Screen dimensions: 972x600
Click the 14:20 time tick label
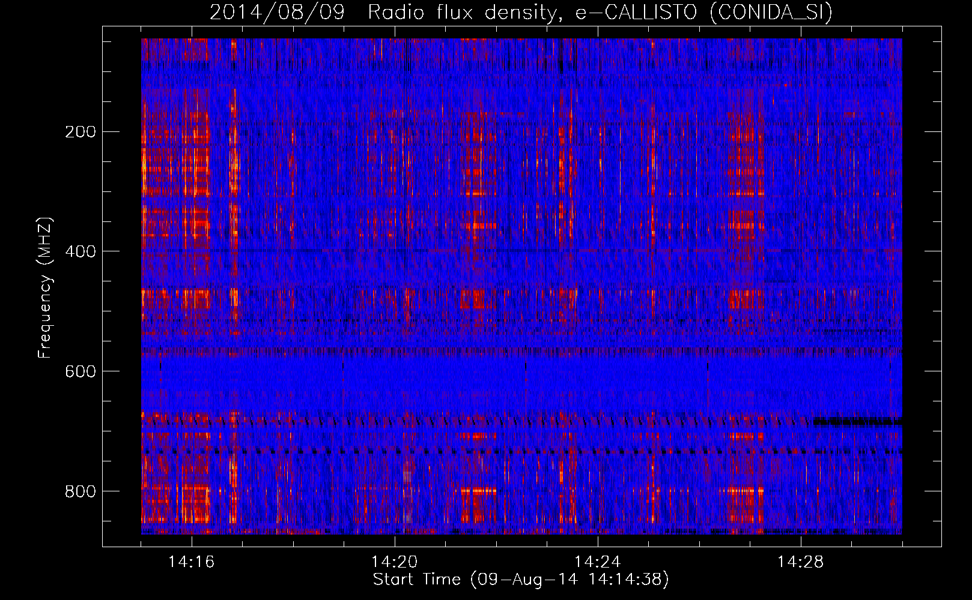394,562
